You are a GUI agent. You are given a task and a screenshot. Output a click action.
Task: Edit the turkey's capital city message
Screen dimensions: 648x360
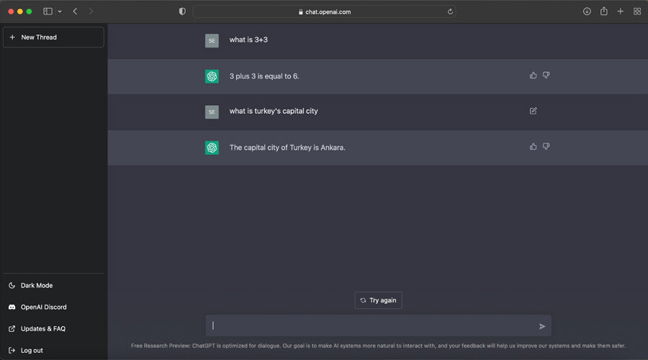point(533,111)
